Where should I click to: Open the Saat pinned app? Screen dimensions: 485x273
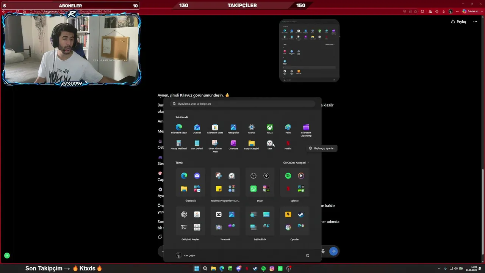click(270, 145)
